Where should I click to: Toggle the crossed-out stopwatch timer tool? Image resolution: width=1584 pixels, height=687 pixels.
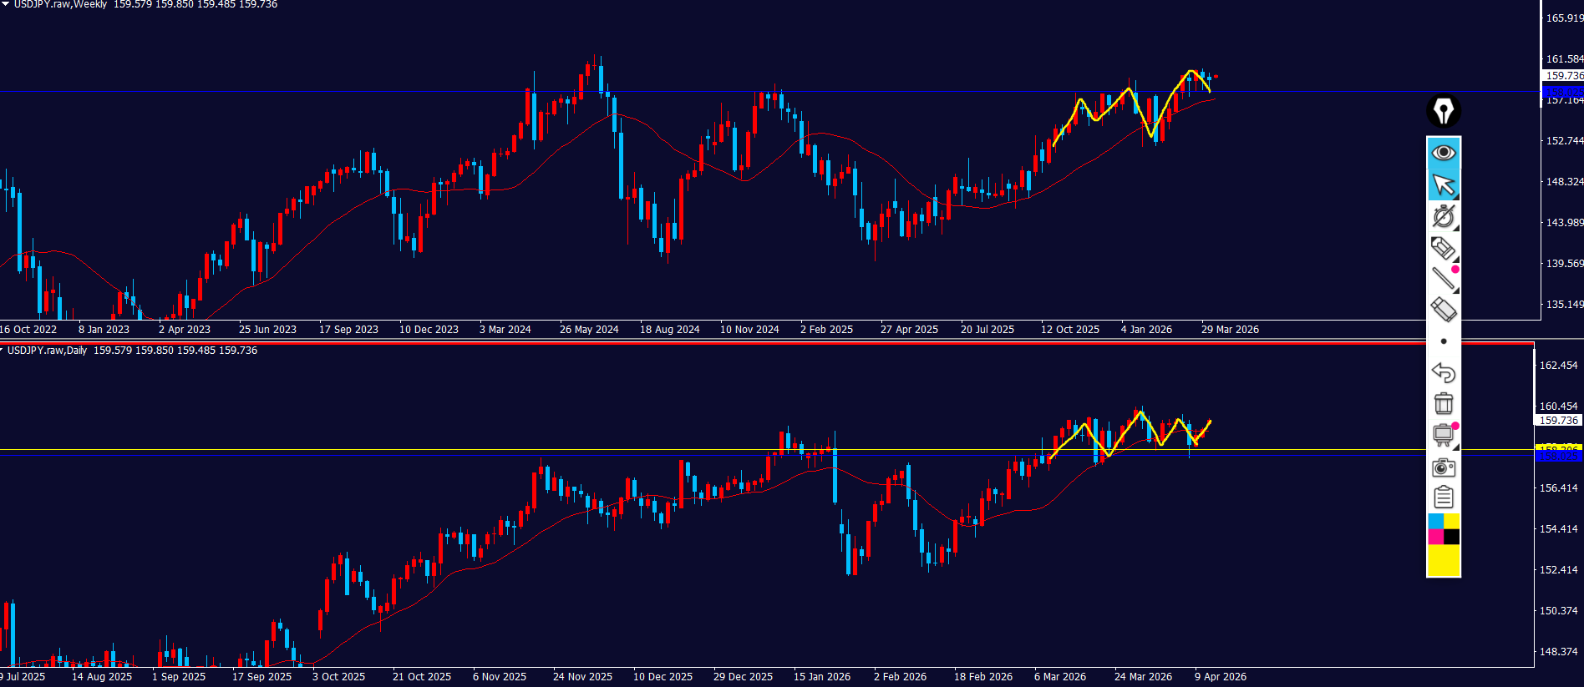[1443, 216]
